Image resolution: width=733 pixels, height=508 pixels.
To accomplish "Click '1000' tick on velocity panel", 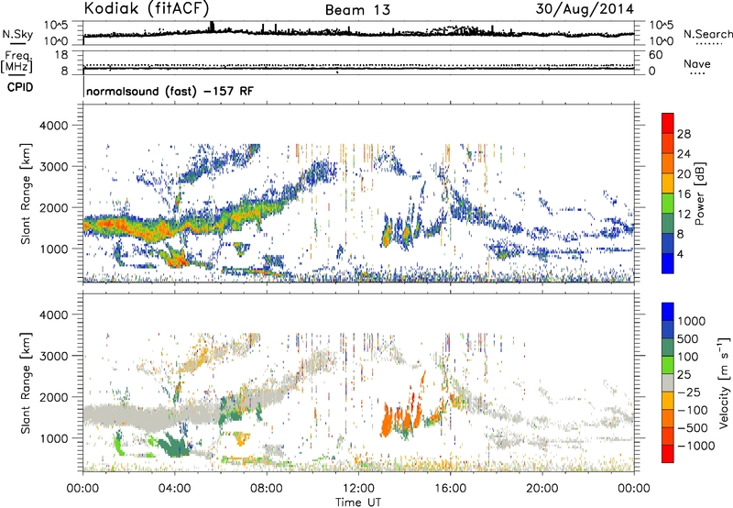I will (x=53, y=438).
